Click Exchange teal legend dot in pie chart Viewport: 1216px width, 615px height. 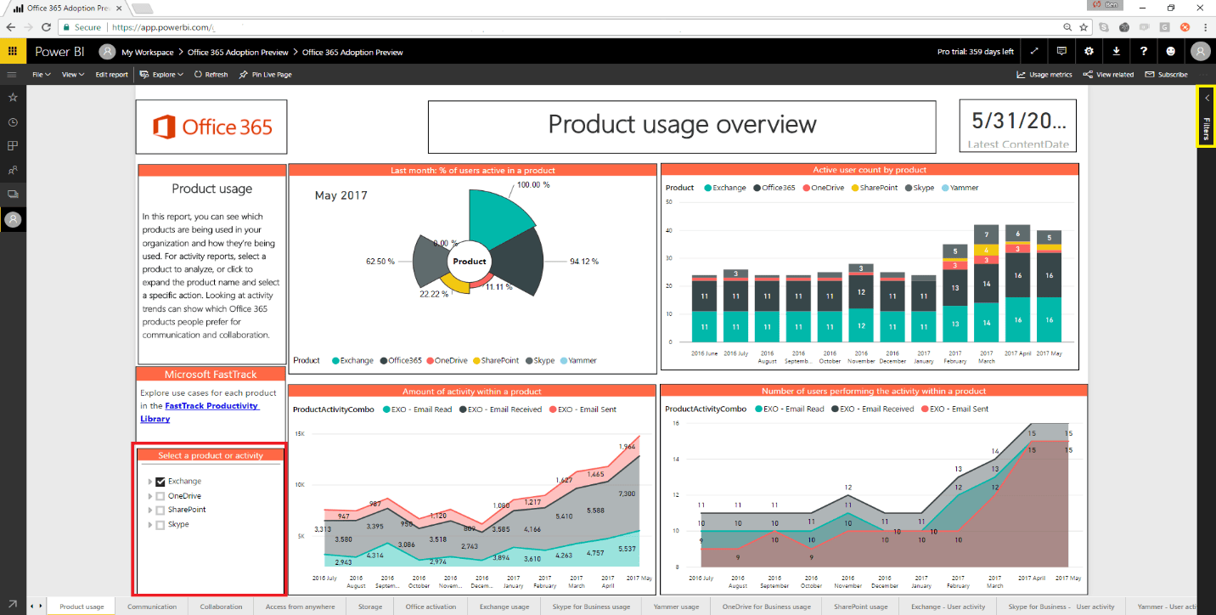(336, 360)
